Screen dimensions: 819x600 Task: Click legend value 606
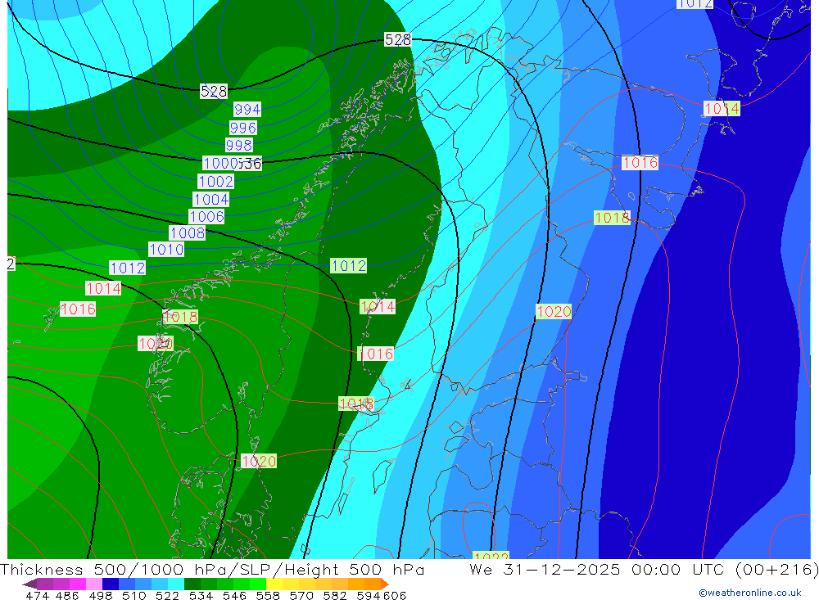coord(395,596)
